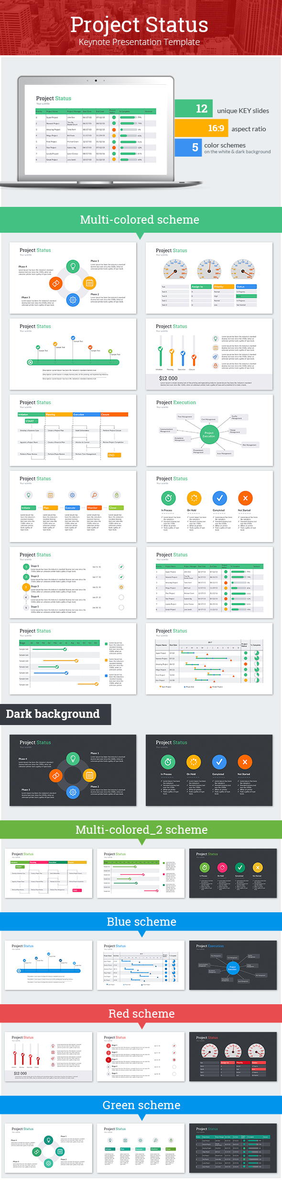Click gear icon in Dark background slide
The width and height of the screenshot is (282, 1180).
coord(73,792)
